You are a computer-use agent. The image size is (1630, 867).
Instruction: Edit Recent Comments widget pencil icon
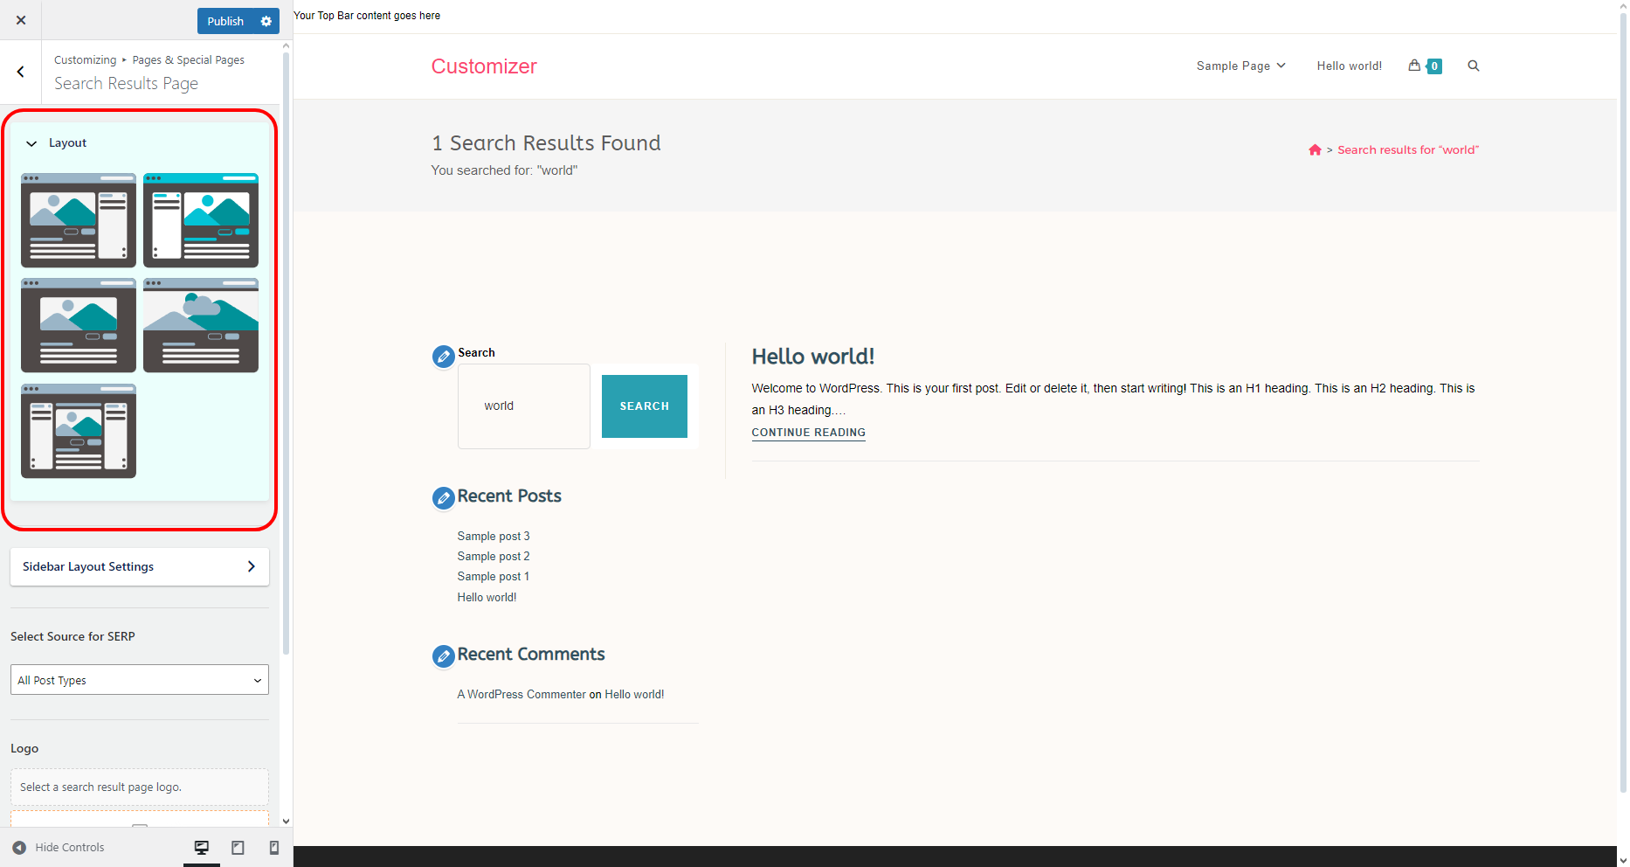pyautogui.click(x=444, y=656)
